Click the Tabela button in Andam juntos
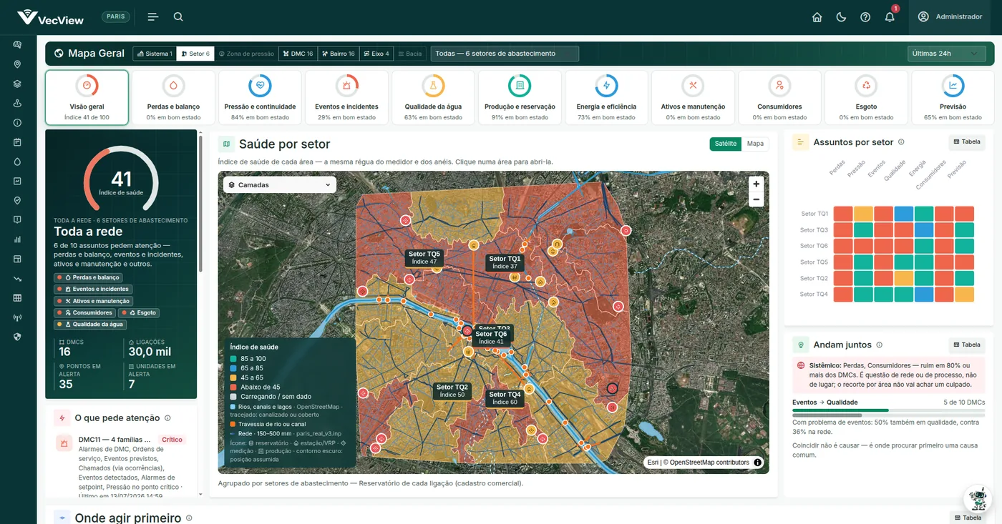1002x524 pixels. 966,345
